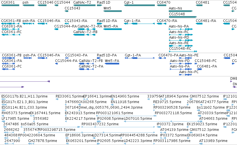Click EST label 'LD07010.5prime'
The width and height of the screenshot is (237, 145).
(x=138, y=119)
